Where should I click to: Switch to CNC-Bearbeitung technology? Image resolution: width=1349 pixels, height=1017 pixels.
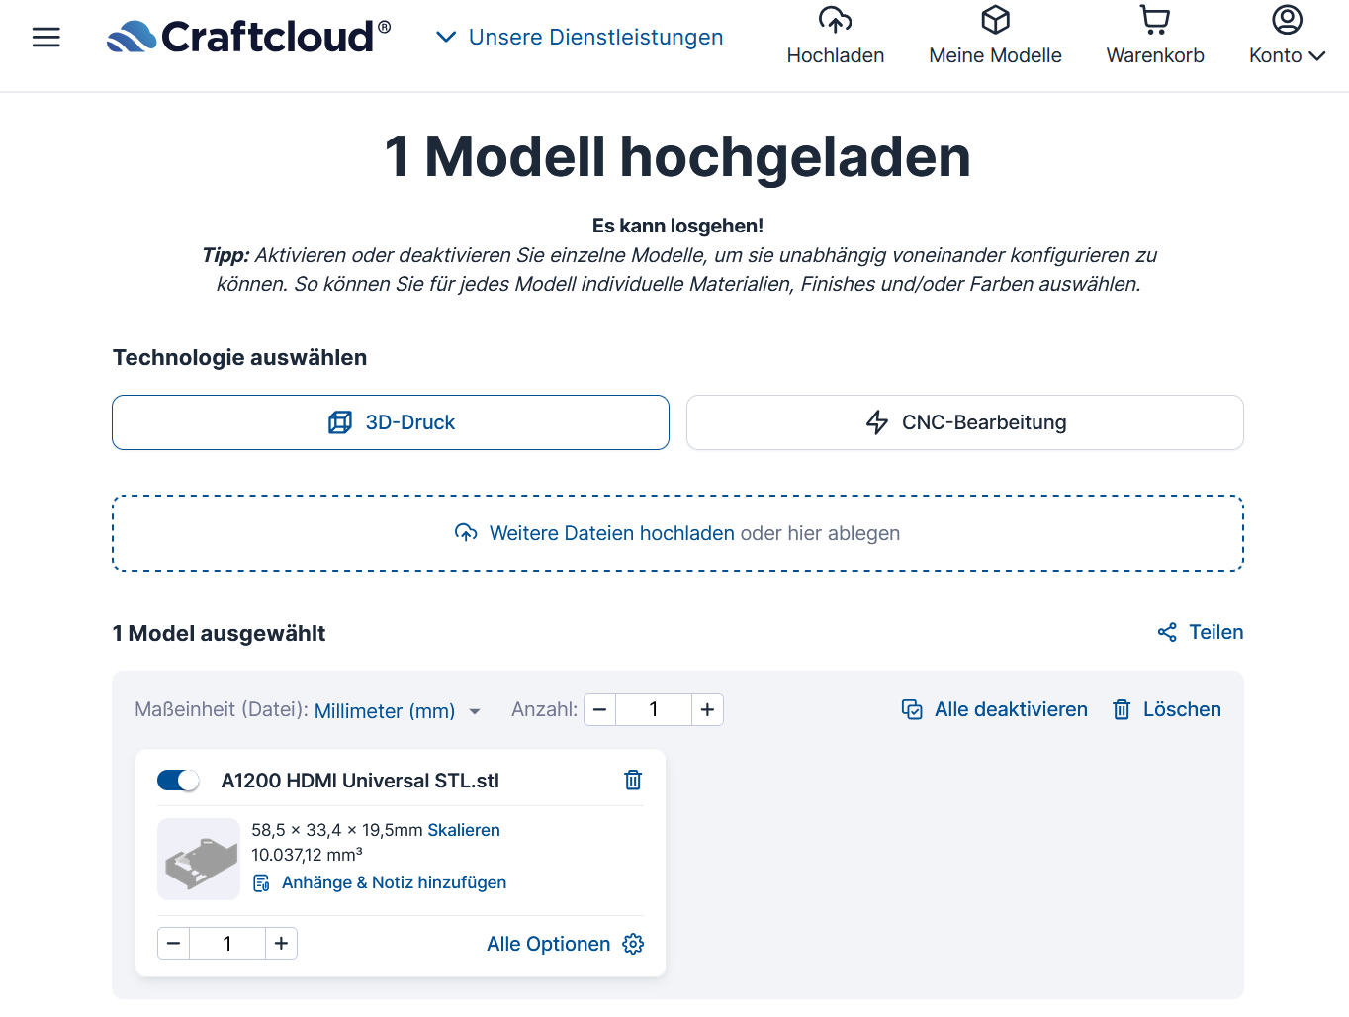point(964,422)
